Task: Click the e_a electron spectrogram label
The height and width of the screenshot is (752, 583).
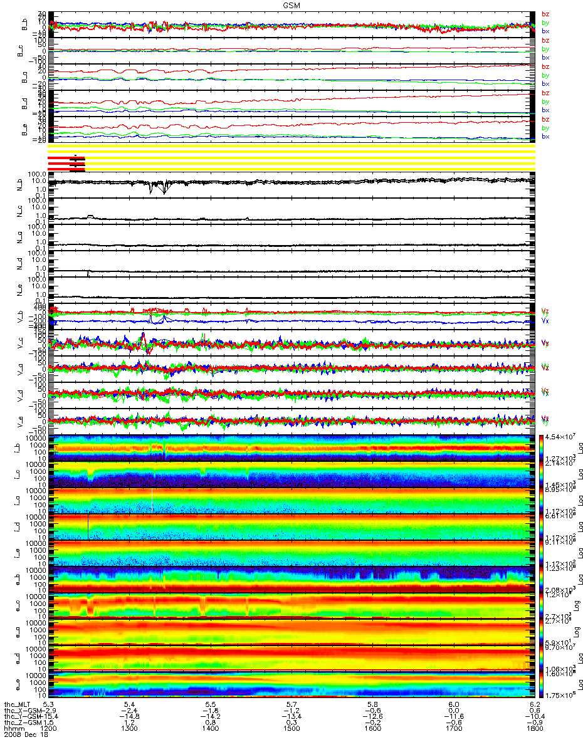Action: click(18, 632)
